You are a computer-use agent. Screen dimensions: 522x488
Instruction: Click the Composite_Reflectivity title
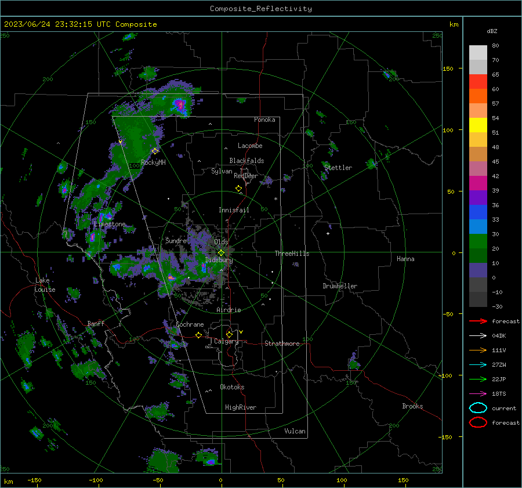(261, 9)
